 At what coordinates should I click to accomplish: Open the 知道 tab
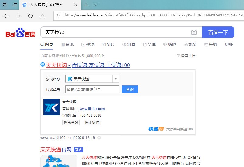click(129, 44)
